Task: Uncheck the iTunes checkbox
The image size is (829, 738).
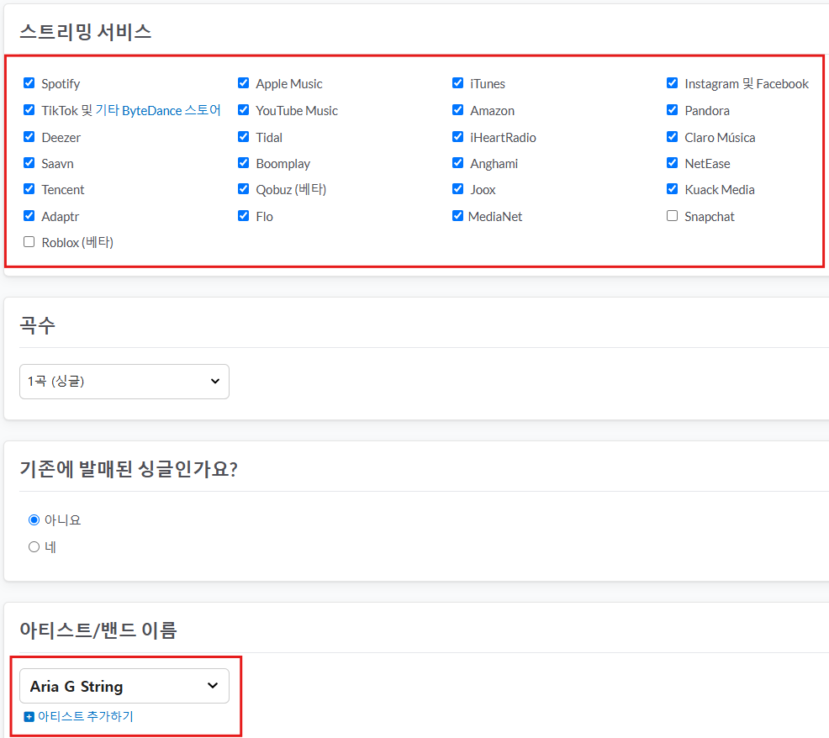Action: [x=458, y=83]
